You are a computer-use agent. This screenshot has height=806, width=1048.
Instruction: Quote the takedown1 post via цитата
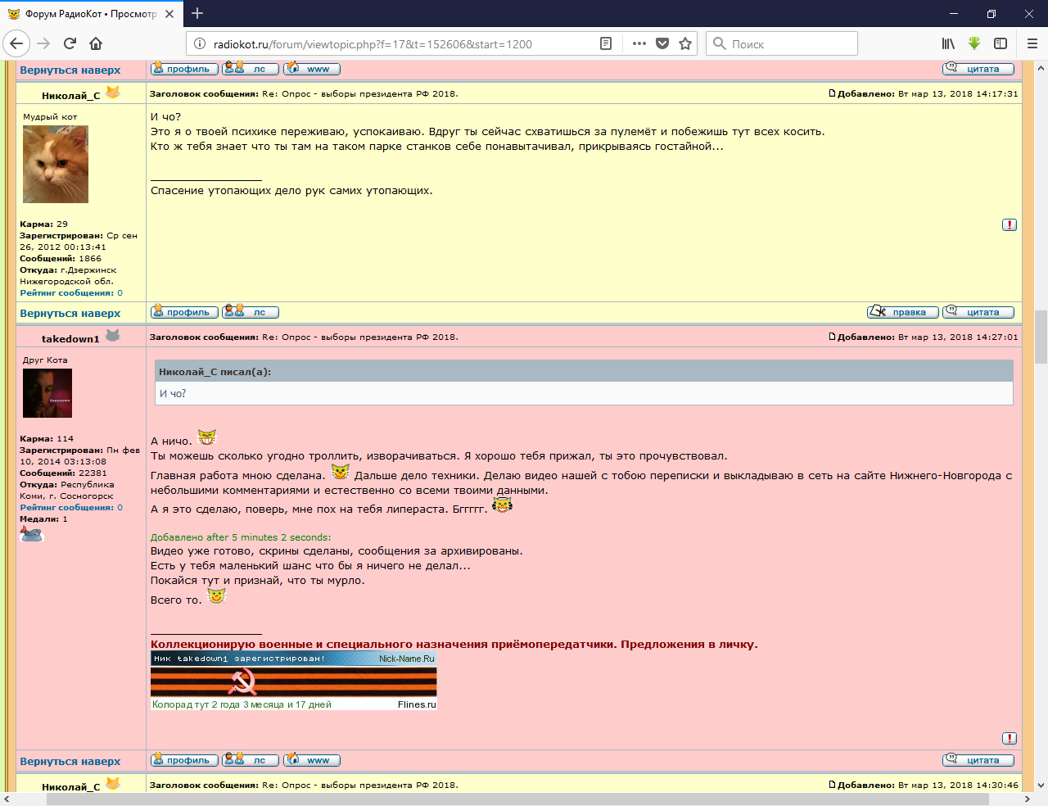[978, 760]
